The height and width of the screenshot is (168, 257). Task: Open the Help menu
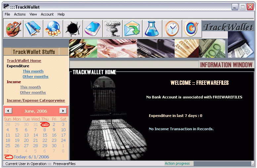pos(61,14)
